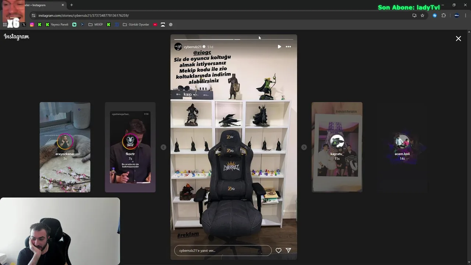Screen dimensions: 471x265
Task: Bookmark this page with the star icon
Action: click(422, 15)
